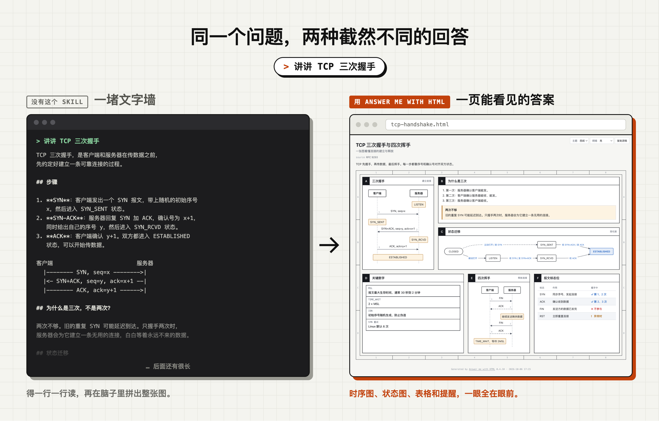The image size is (659, 421).
Task: Click the ## 步骤 heading in terminal
Action: click(x=47, y=182)
